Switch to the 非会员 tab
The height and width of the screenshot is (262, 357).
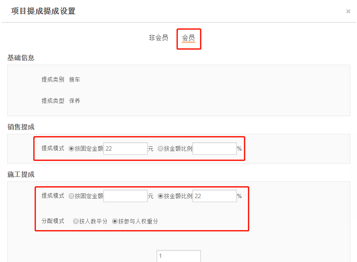click(158, 38)
